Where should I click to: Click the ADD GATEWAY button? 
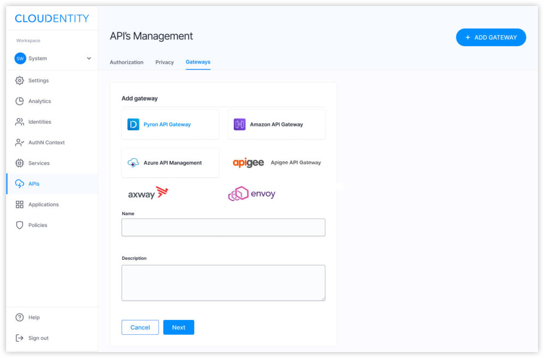click(x=491, y=37)
